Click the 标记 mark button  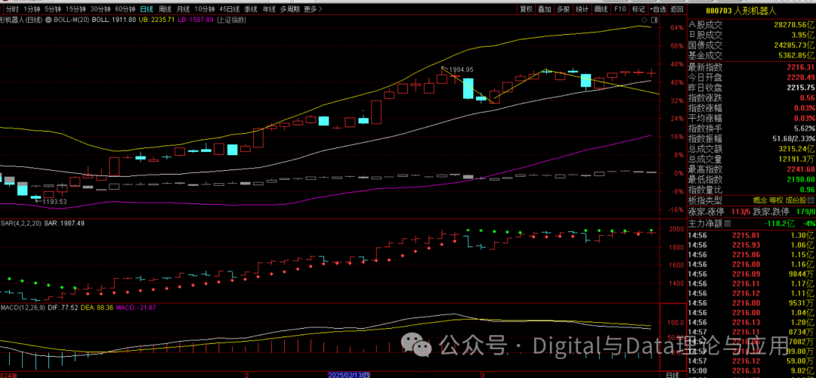coord(638,9)
